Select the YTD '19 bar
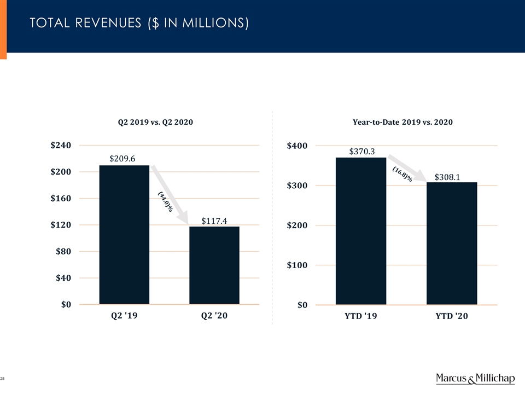Screen dimensions: 525x394 coord(360,230)
